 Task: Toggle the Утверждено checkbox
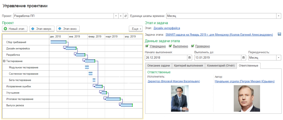147,46
